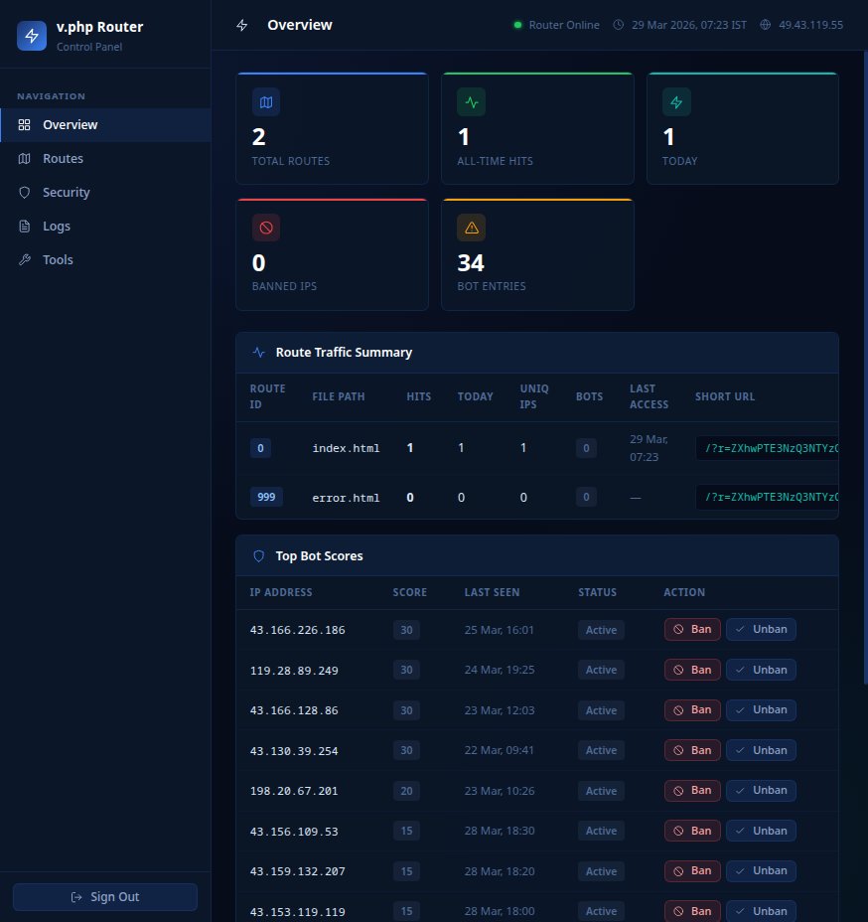Ban the IP address 198.20.67.201
Viewport: 868px width, 922px height.
pyautogui.click(x=692, y=790)
